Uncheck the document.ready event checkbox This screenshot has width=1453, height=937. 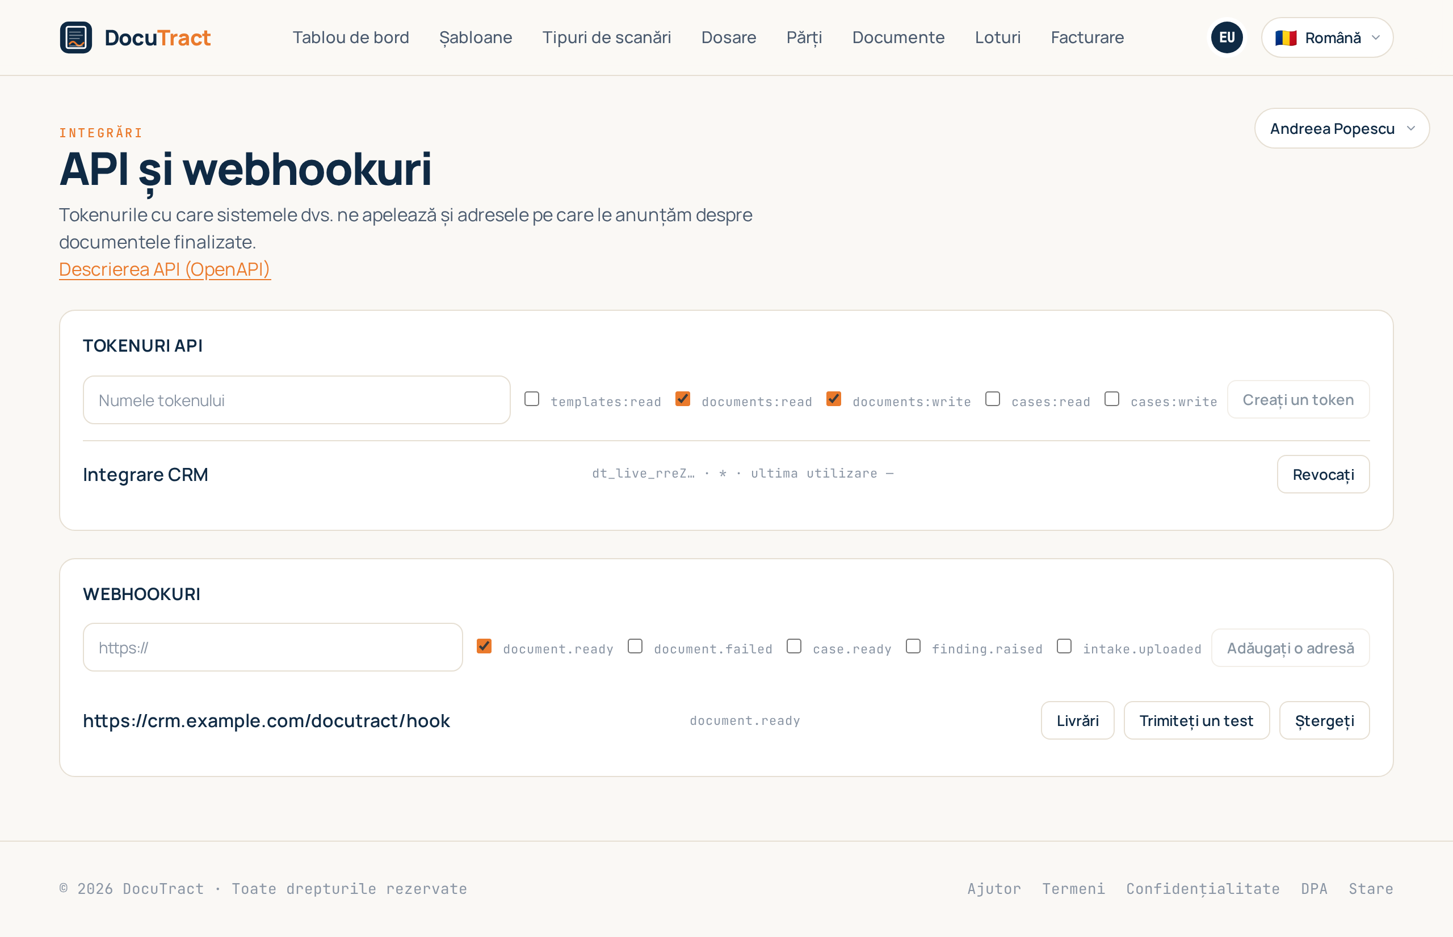[x=485, y=646]
